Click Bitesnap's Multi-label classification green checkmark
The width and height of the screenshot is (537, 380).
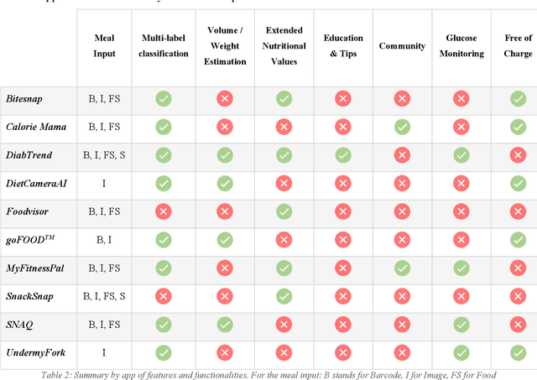click(x=164, y=99)
